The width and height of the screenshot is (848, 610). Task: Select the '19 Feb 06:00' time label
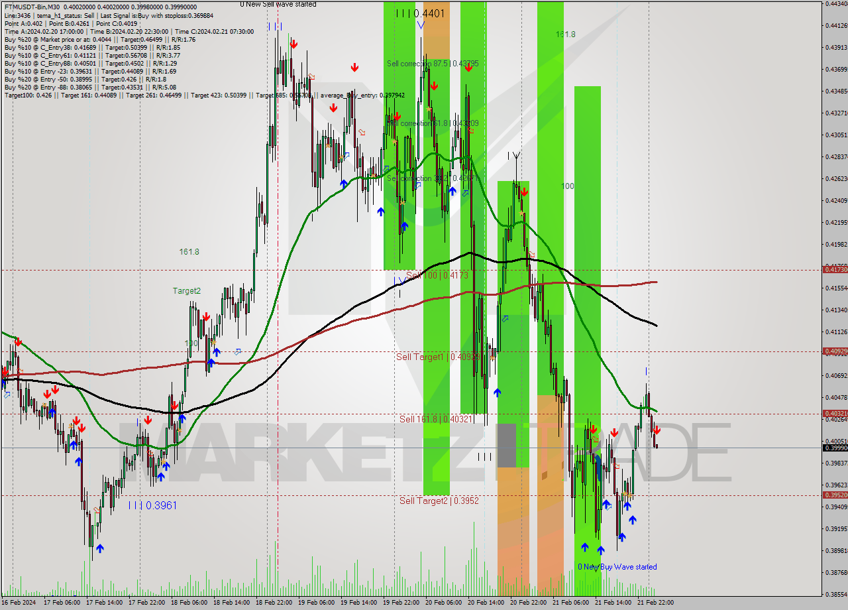[x=316, y=603]
